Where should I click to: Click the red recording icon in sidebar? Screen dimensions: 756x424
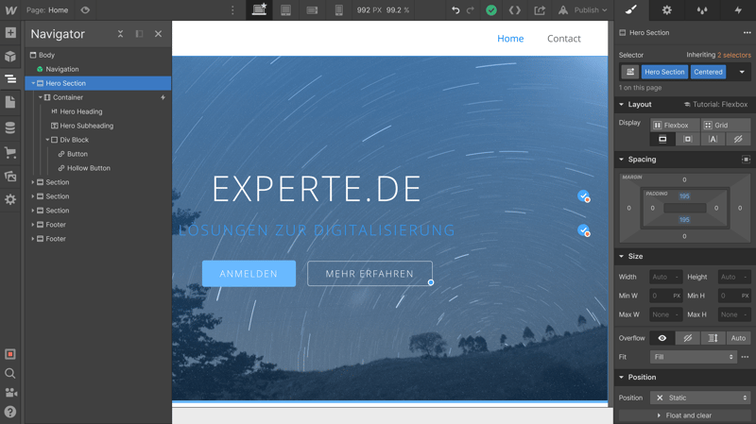10,354
